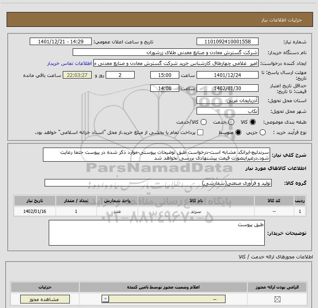Click the item name cell 'سرند'
Image resolution: width=318 pixels, height=308 pixels.
196,211
